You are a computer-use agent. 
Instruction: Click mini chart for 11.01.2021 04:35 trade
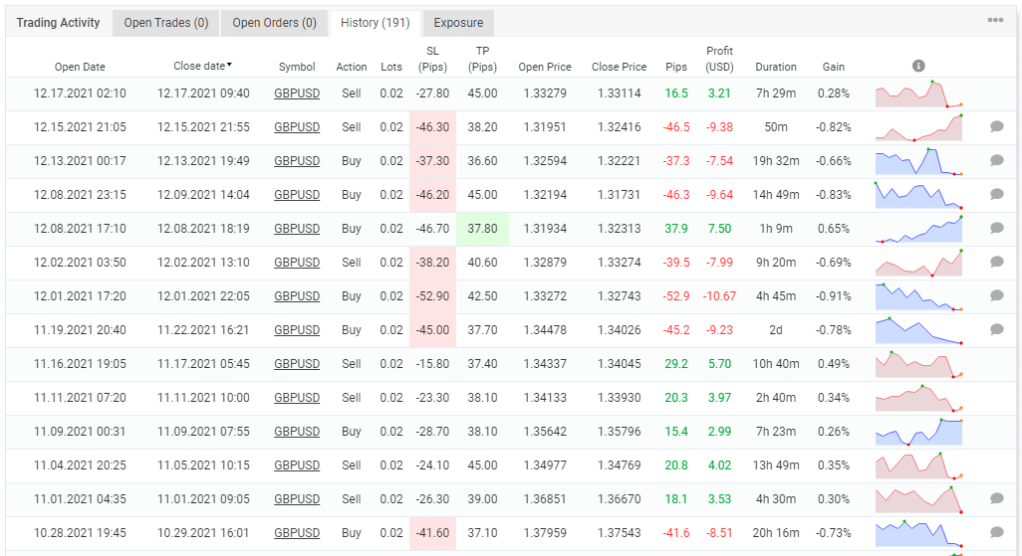pos(918,500)
